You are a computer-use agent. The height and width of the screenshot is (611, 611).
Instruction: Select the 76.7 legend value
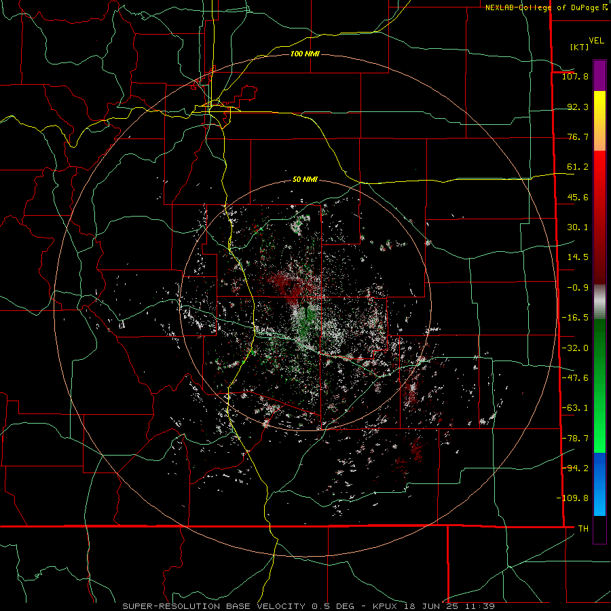click(x=578, y=136)
